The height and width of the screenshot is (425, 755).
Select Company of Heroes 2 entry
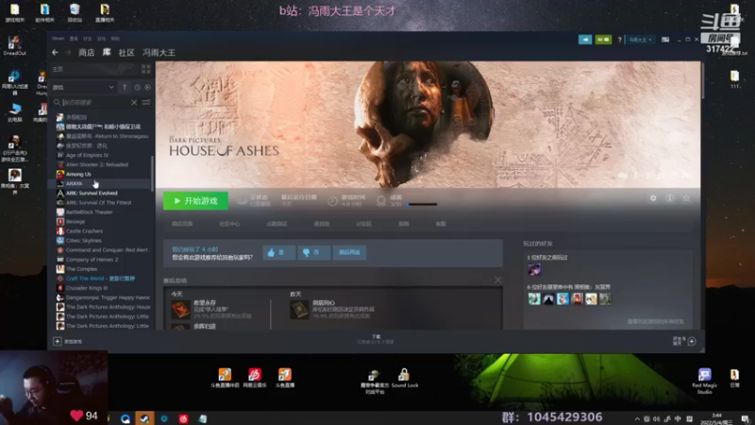pos(92,259)
